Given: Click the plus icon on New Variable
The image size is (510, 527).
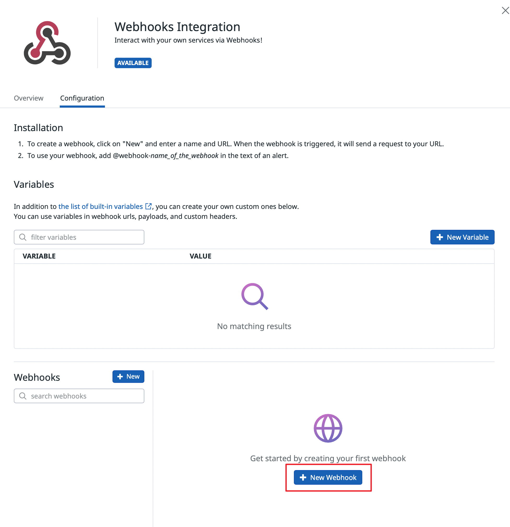Looking at the screenshot, I should [x=440, y=237].
